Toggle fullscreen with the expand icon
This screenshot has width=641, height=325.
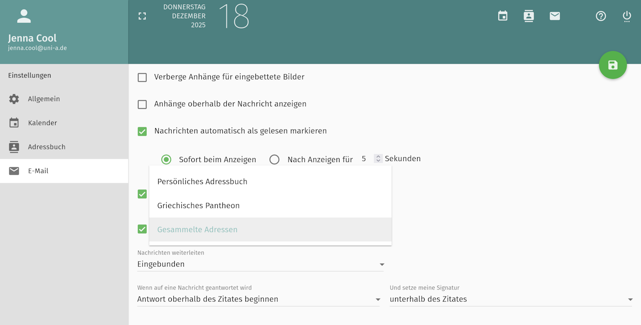coord(142,16)
